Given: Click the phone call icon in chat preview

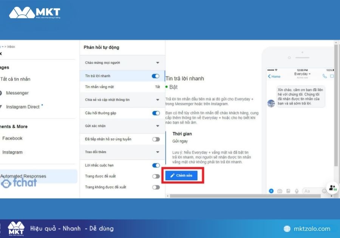Looking at the screenshot, I should [325, 76].
